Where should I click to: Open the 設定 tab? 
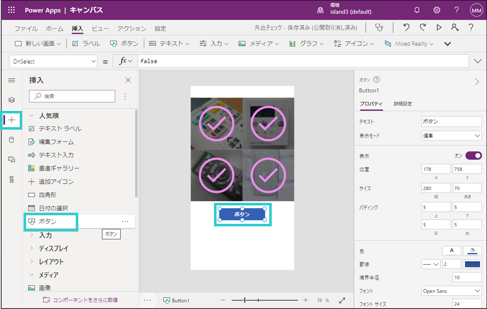(x=160, y=29)
